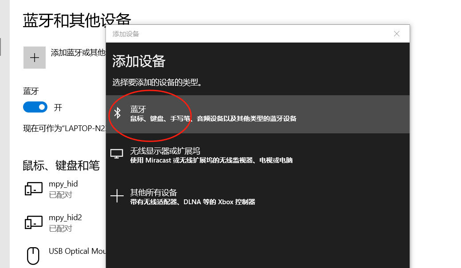Viewport: 461px width, 268px height.
Task: Close the 添加设备 dialog
Action: (397, 34)
